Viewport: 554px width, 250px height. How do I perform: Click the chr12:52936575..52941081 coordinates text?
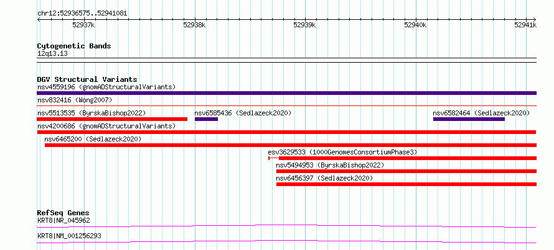click(x=82, y=14)
